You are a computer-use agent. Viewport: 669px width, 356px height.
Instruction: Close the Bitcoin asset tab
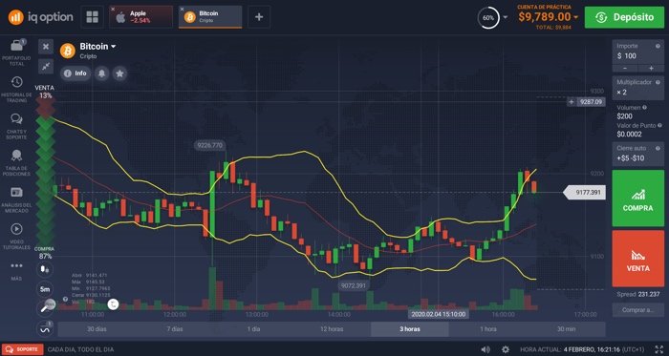183,9
